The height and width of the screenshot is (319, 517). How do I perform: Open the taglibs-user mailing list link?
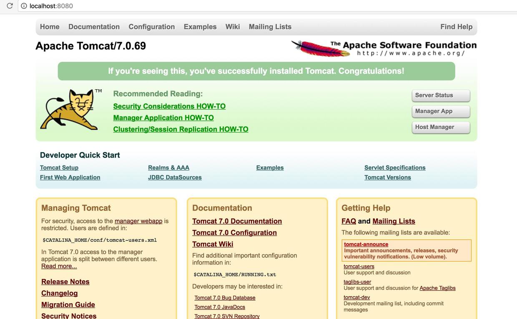click(x=357, y=282)
